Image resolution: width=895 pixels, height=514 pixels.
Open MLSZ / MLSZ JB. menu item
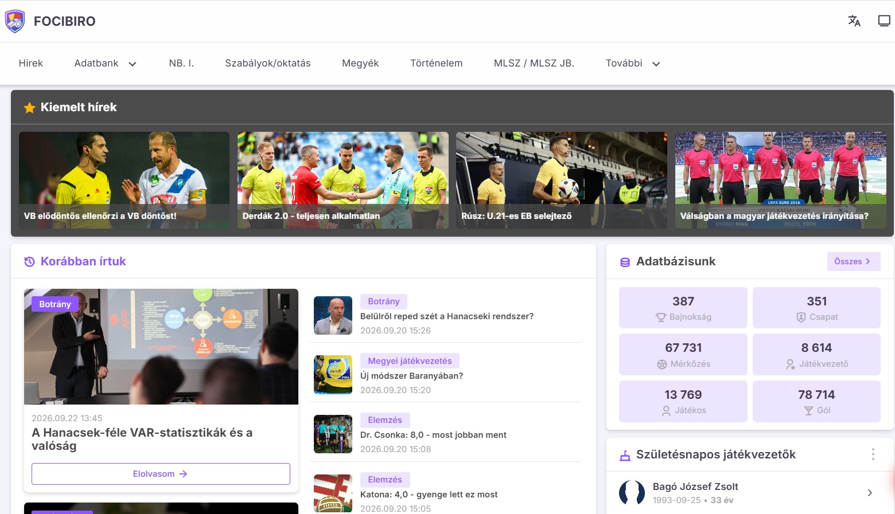point(534,64)
